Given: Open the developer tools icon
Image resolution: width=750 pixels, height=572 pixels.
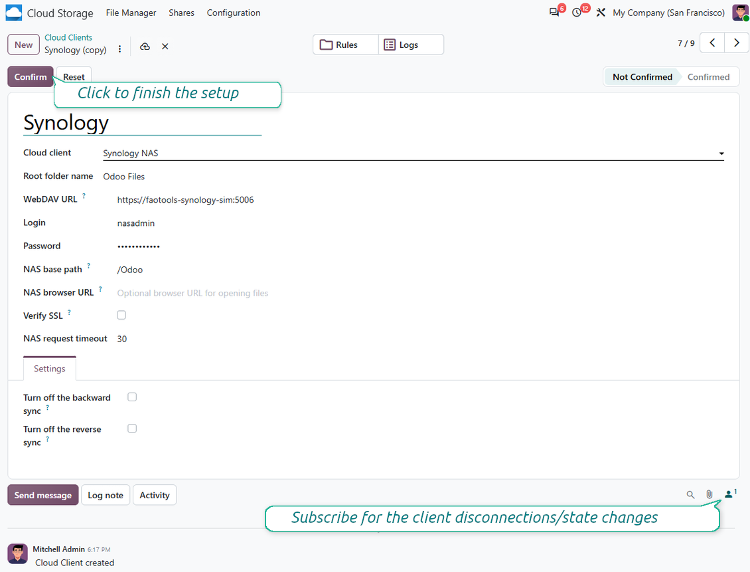Looking at the screenshot, I should click(x=601, y=13).
